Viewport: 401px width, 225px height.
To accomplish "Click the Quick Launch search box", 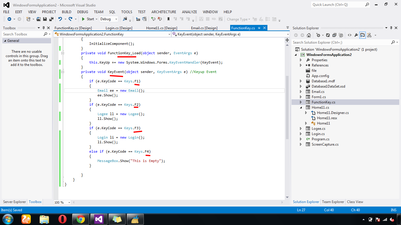I will (340, 5).
